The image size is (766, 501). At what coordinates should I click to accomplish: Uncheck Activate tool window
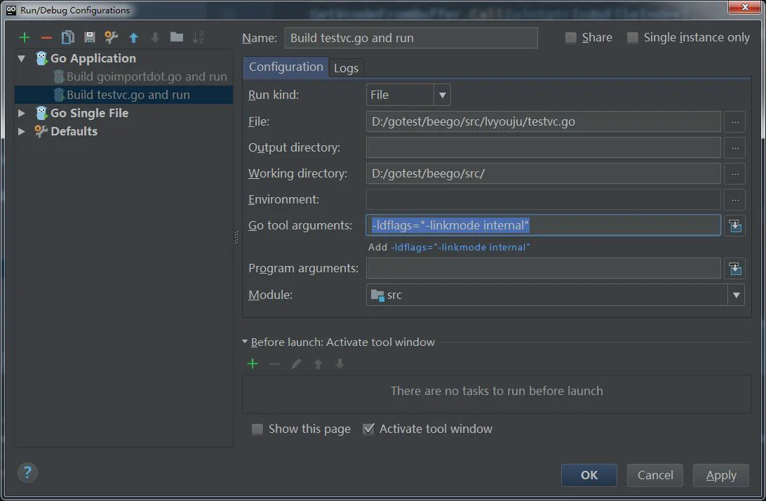click(369, 429)
